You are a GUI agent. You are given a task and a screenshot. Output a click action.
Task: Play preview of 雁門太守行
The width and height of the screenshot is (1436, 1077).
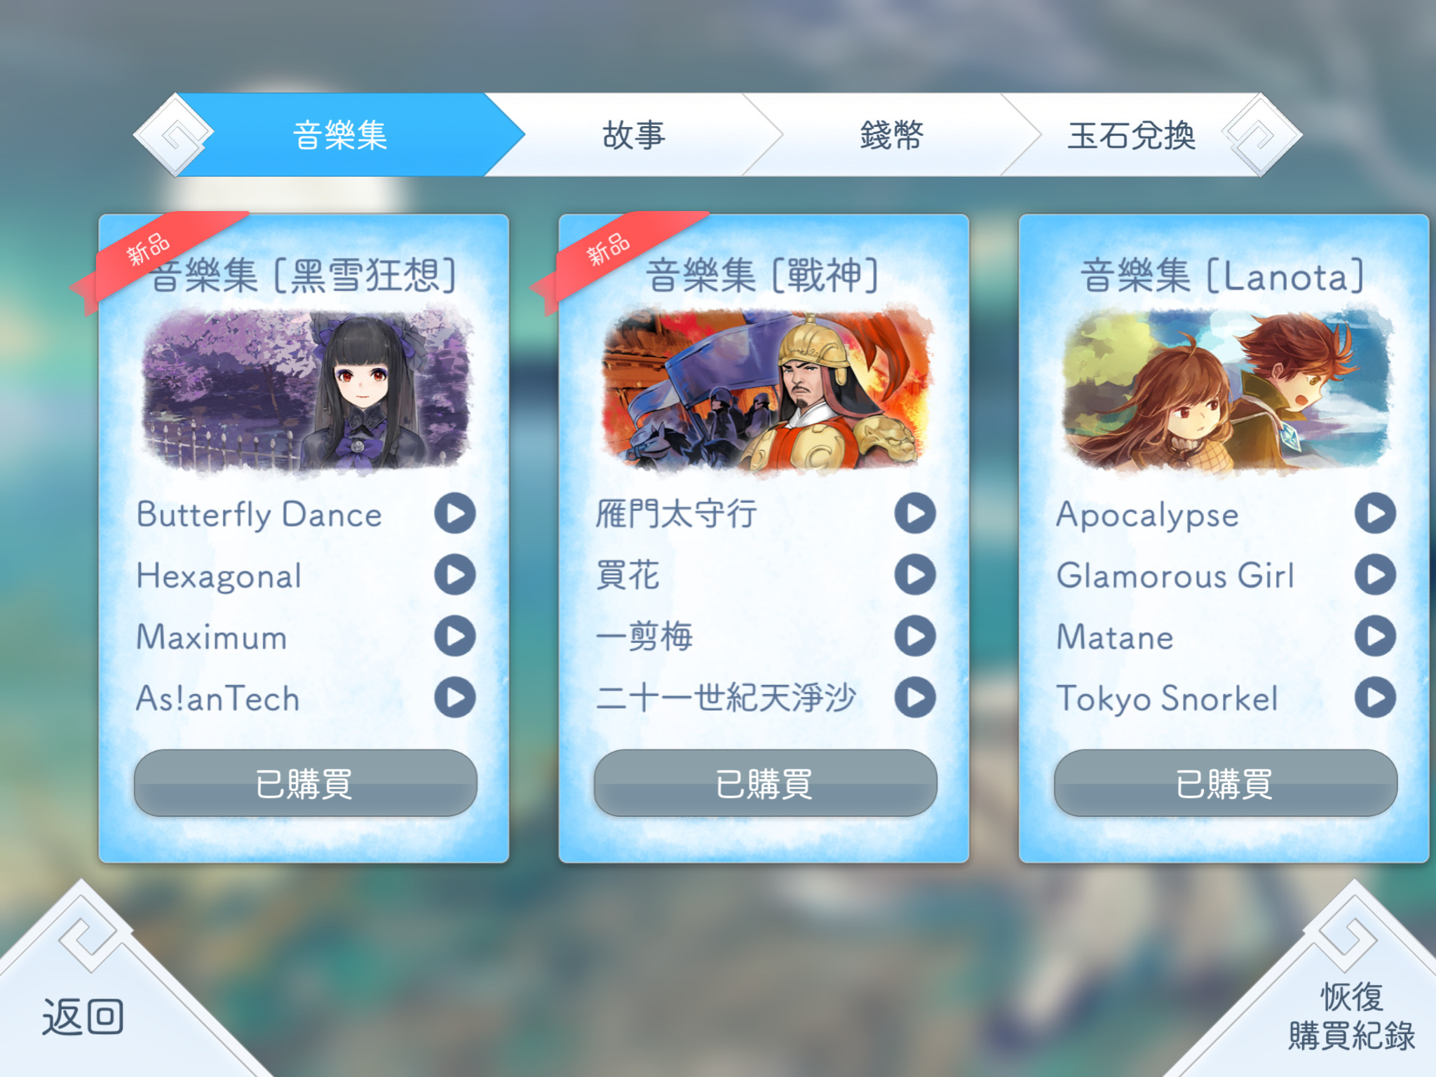pyautogui.click(x=915, y=514)
